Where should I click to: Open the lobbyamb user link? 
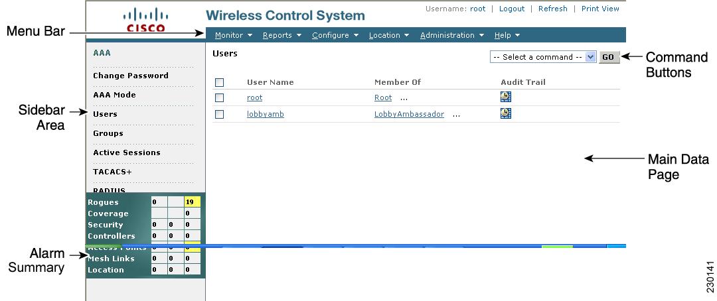coord(265,114)
